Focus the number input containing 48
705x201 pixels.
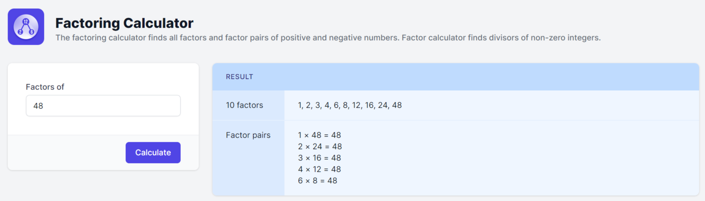(103, 106)
